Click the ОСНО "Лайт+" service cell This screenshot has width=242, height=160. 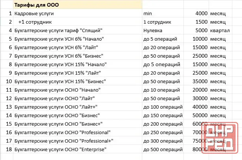click(77, 107)
